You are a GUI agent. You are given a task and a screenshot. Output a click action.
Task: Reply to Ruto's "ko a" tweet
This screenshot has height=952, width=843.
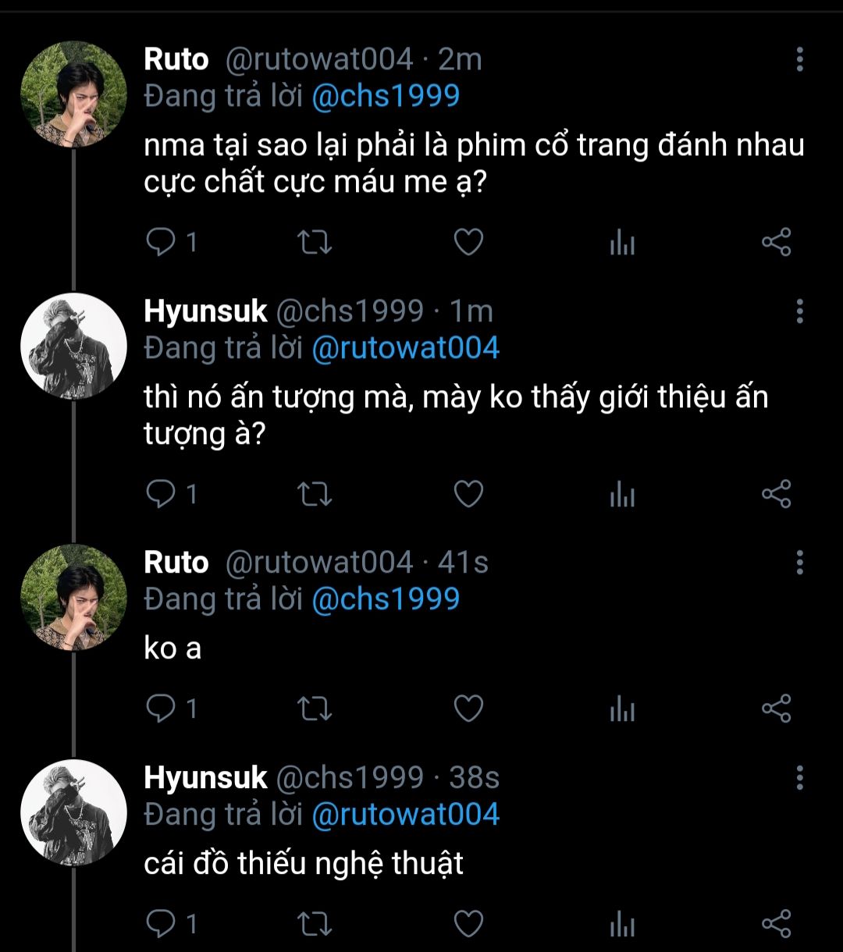pos(162,709)
